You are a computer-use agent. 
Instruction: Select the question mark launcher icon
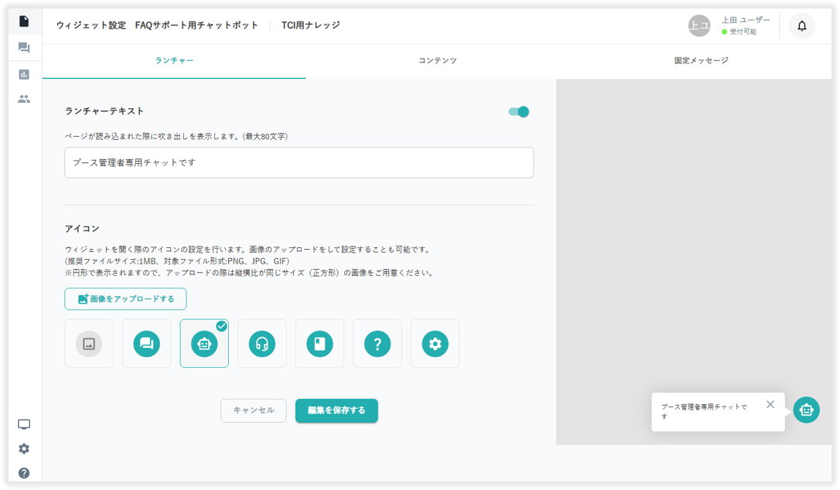[x=377, y=344]
